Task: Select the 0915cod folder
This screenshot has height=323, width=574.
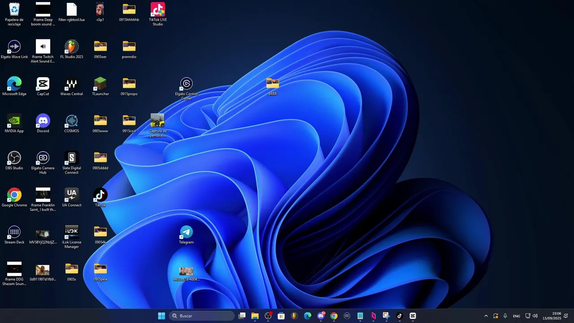Action: 129,124
